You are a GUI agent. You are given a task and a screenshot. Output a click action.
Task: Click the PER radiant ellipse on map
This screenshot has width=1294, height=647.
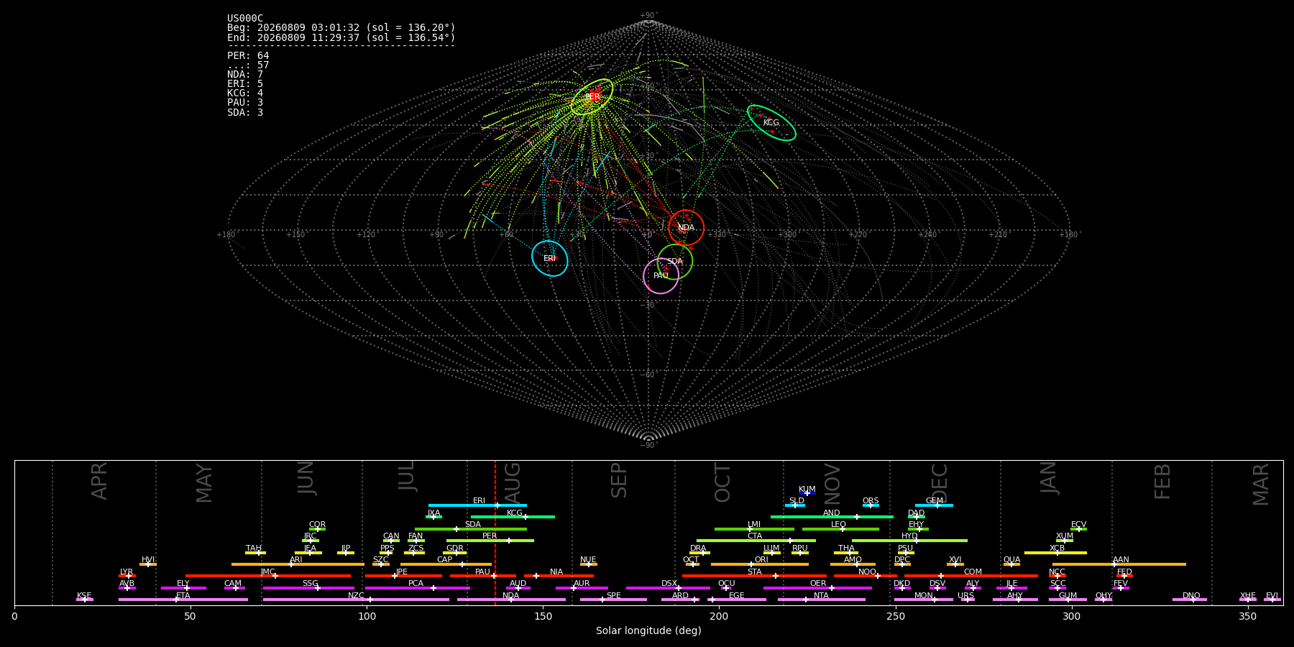(592, 96)
